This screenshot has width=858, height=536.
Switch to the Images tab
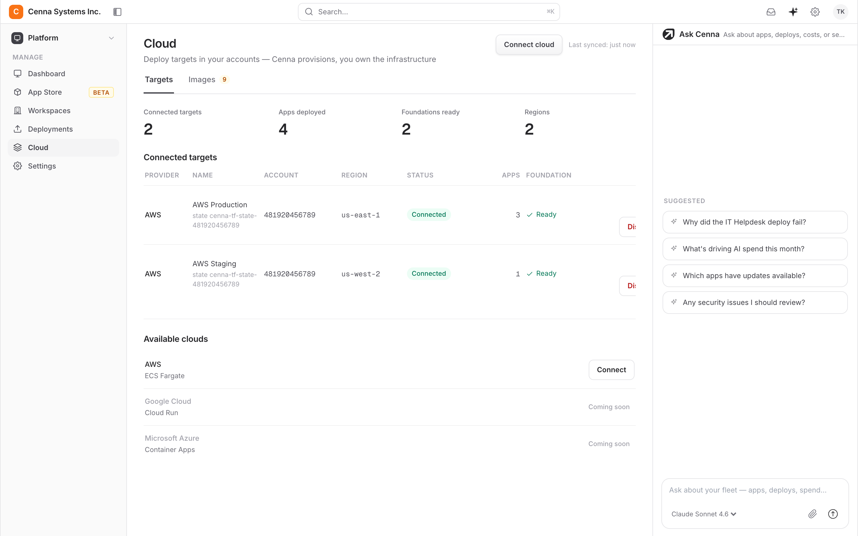tap(209, 80)
